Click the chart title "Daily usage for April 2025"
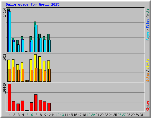The image size is (151, 118). tap(32, 4)
